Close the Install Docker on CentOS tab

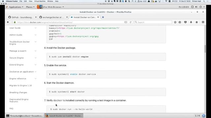coord(98,17)
